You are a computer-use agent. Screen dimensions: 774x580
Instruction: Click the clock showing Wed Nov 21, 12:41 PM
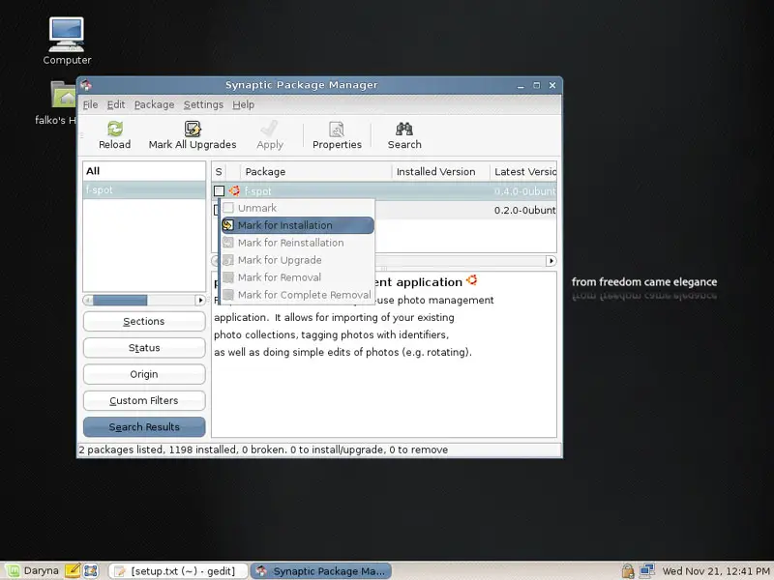pos(715,571)
